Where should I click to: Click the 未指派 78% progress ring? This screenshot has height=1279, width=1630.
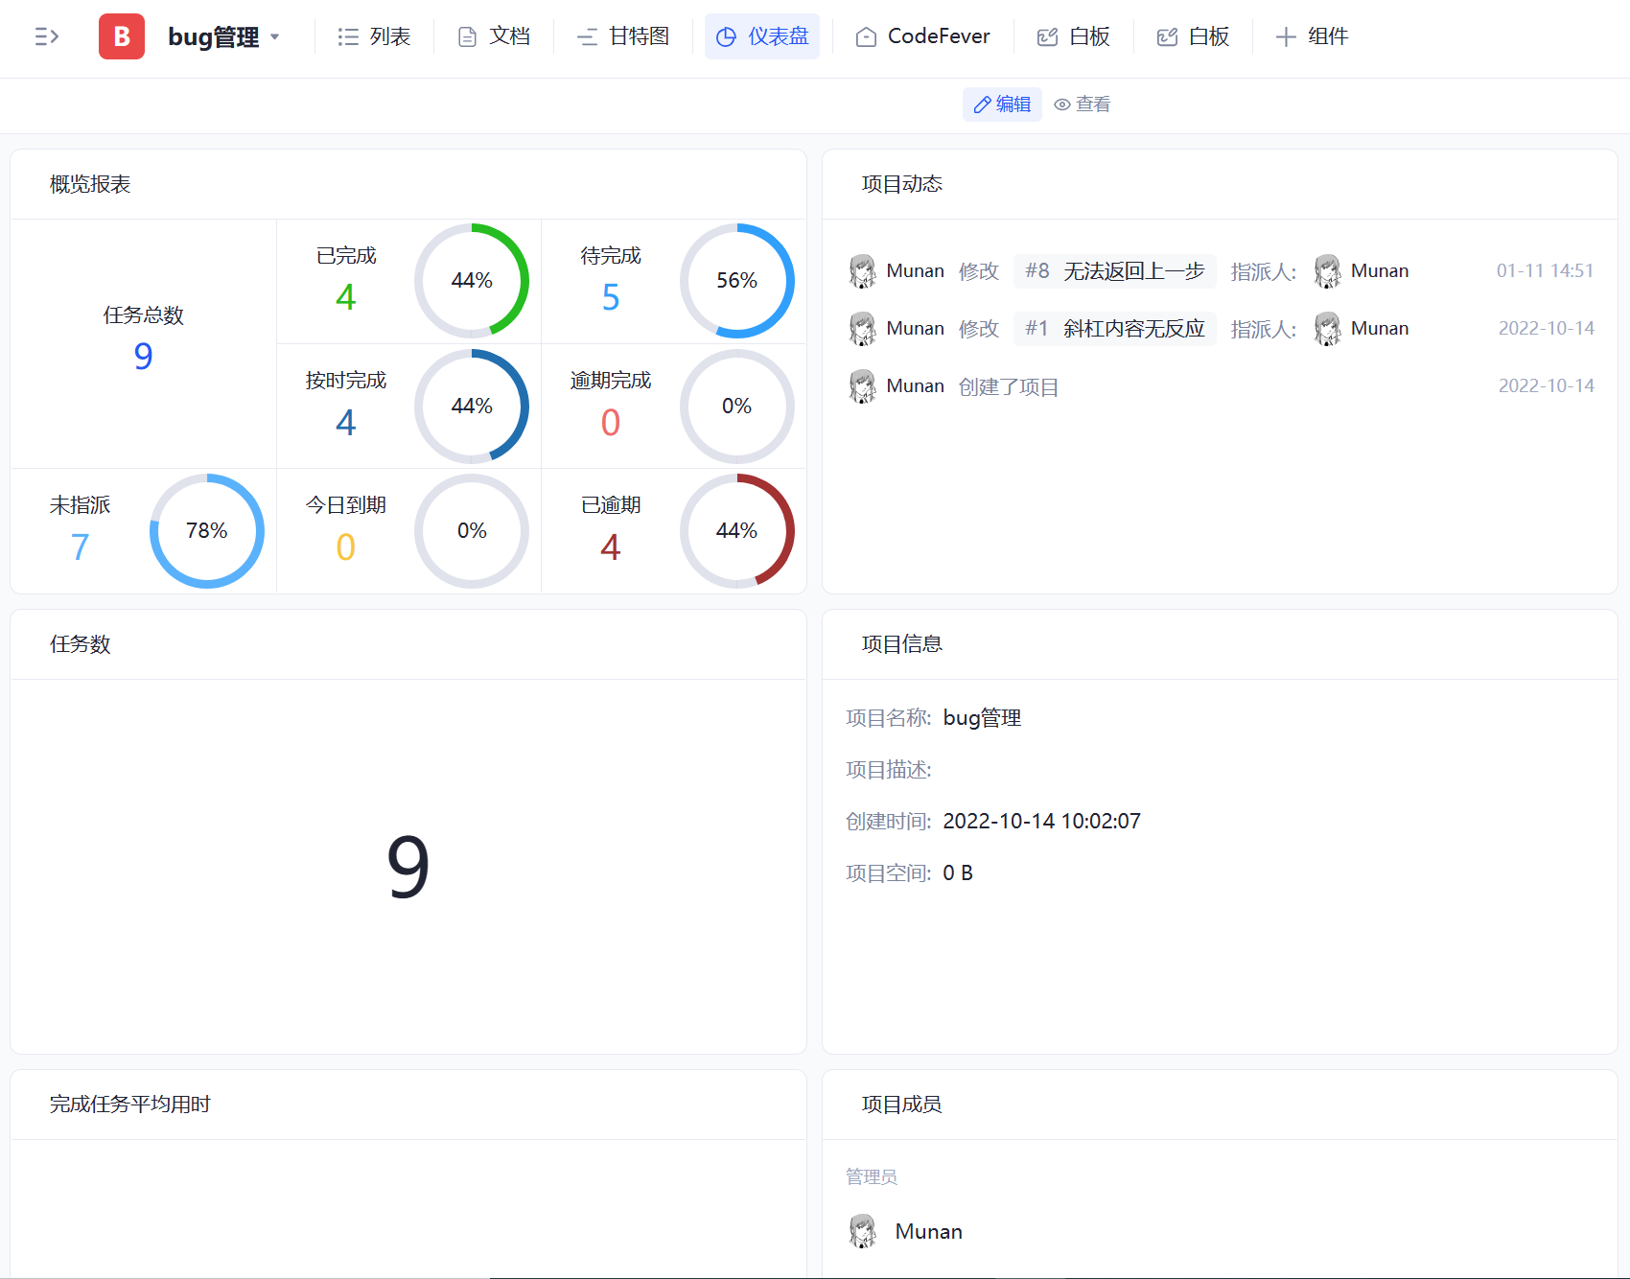[206, 531]
